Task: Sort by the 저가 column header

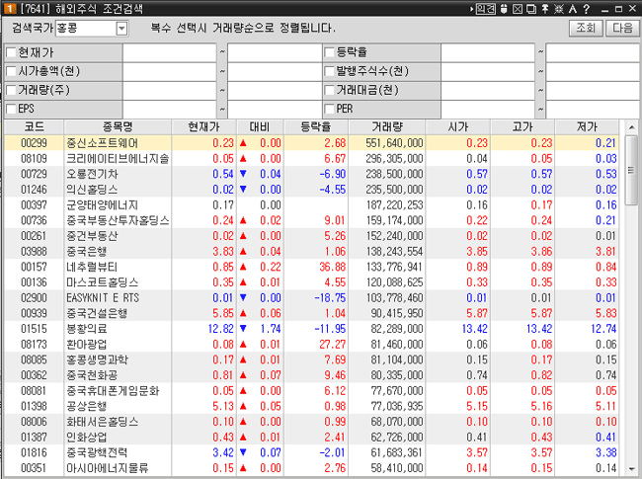Action: click(587, 127)
